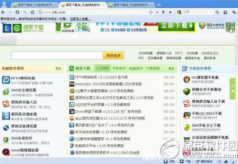Click the forward navigation arrow

pyautogui.click(x=10, y=12)
